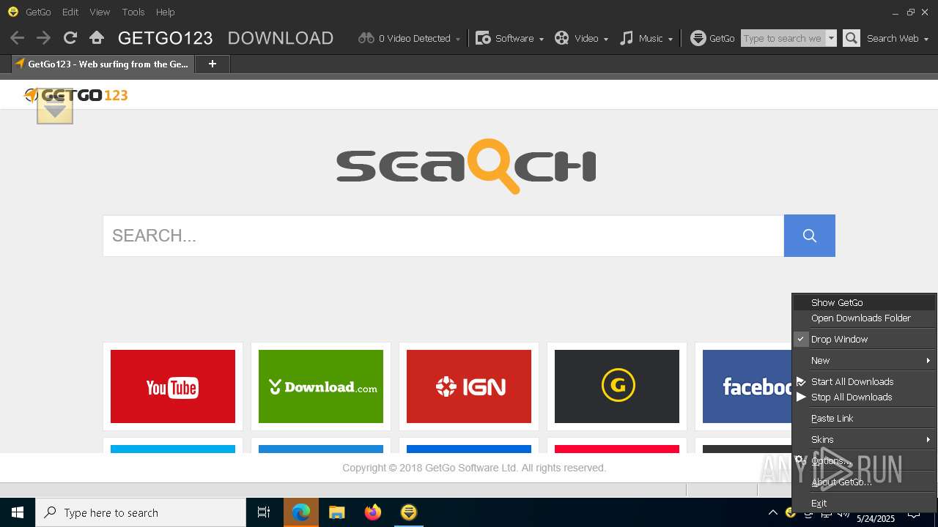Reload the page with refresh icon
Viewport: 938px width, 527px height.
pyautogui.click(x=70, y=38)
